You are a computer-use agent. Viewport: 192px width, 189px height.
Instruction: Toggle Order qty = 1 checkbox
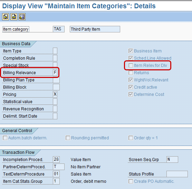[x=131, y=138]
